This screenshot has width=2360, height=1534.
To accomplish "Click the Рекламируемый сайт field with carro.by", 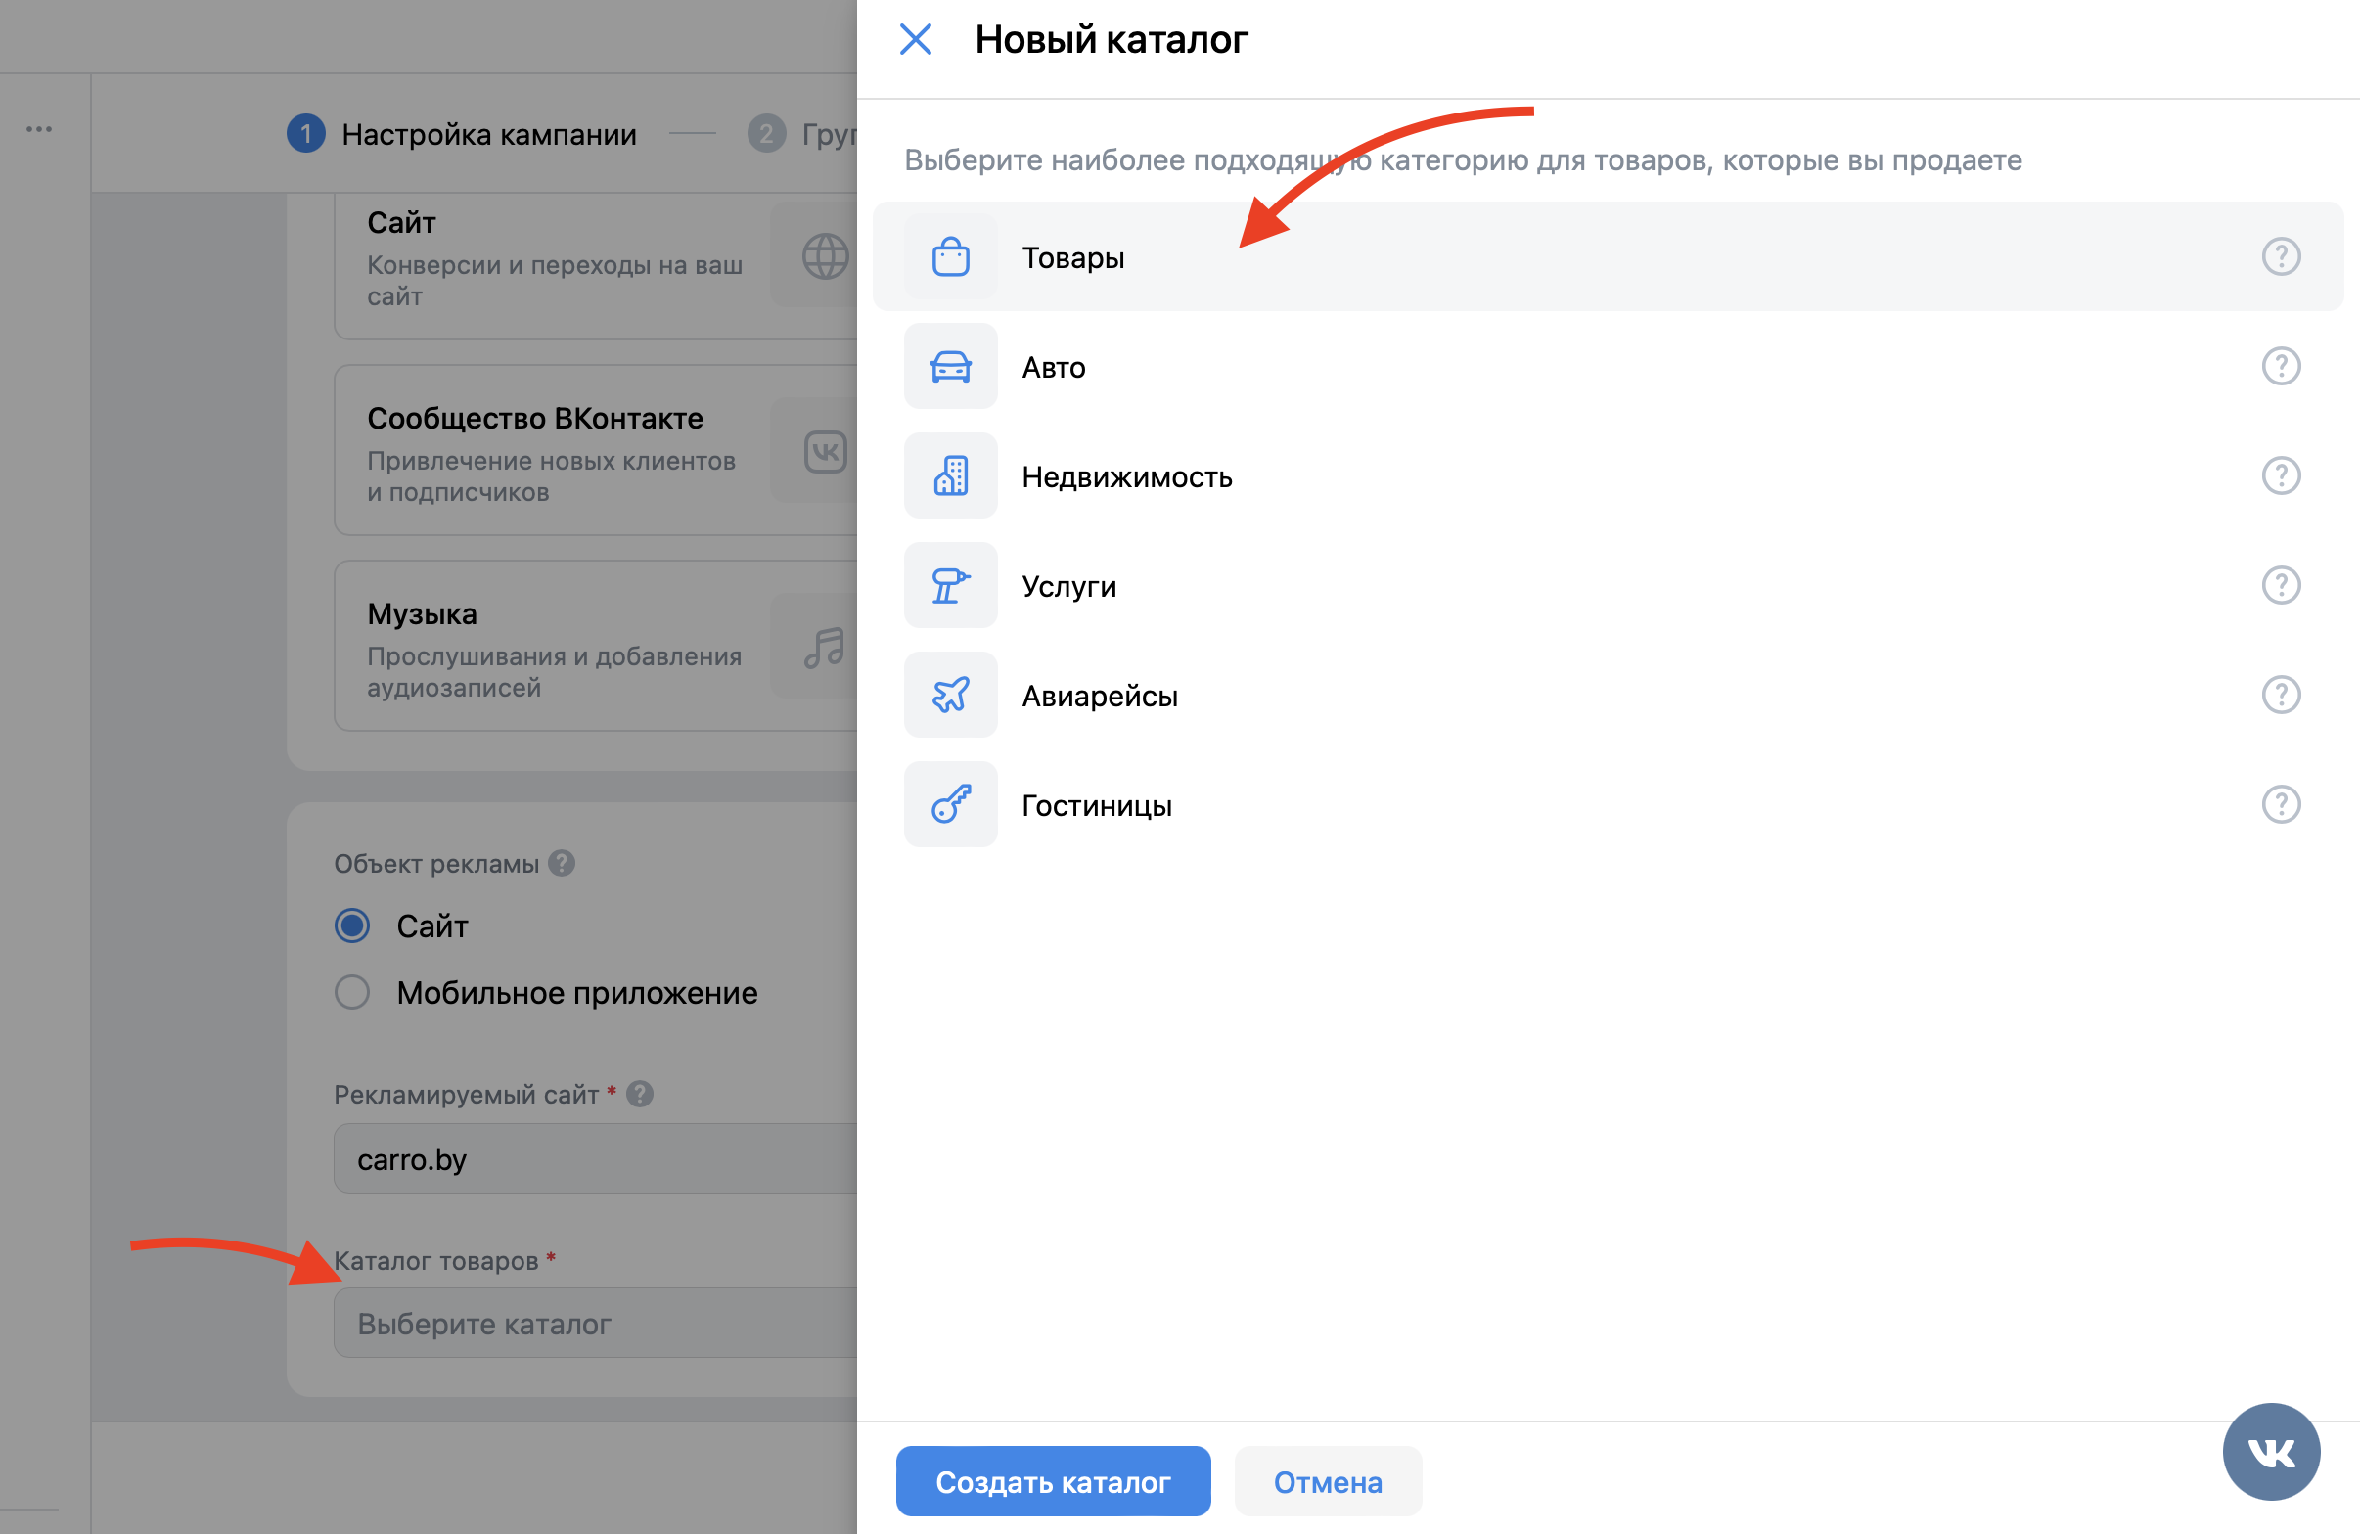I will click(595, 1158).
